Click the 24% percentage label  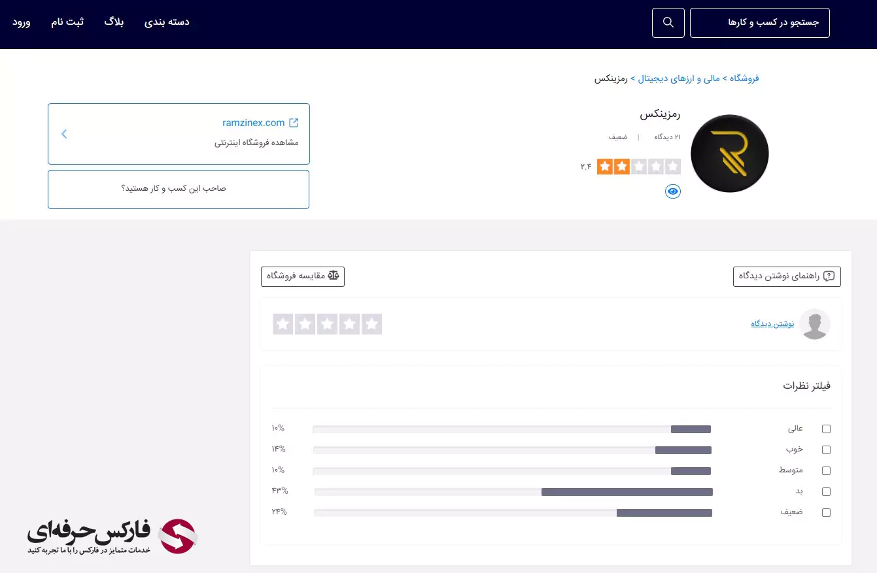[279, 512]
